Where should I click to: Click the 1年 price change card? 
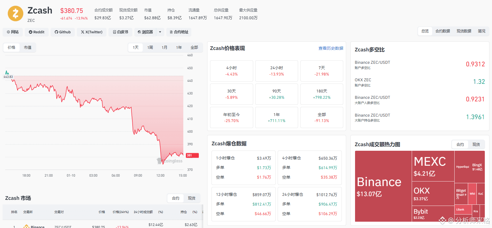pos(277,117)
